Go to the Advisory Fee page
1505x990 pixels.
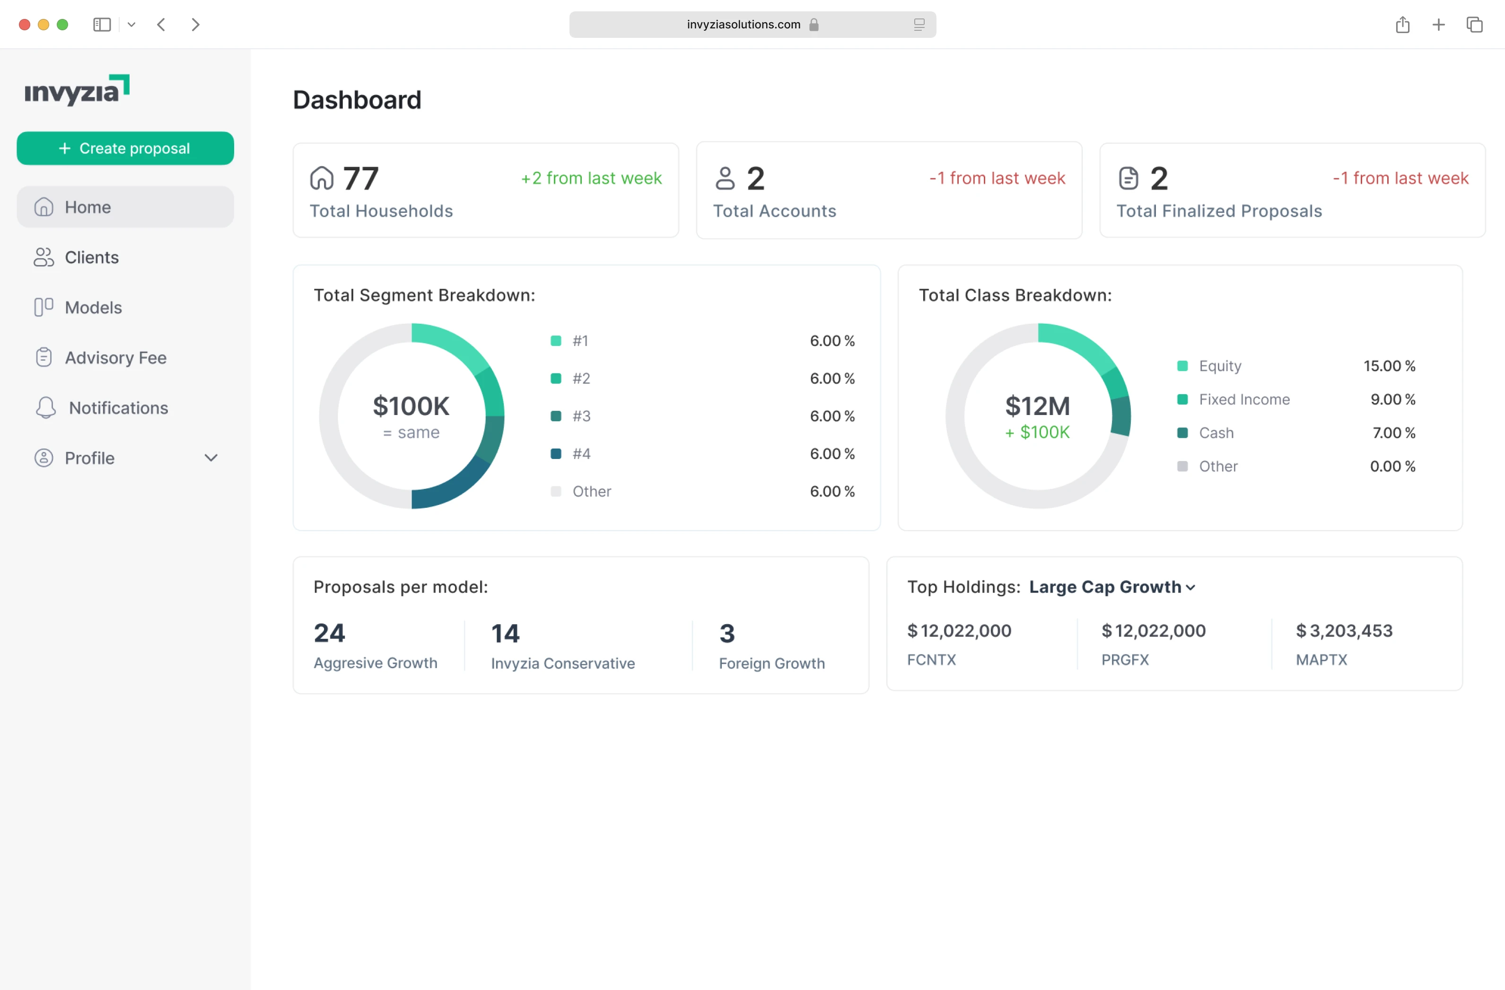tap(116, 357)
